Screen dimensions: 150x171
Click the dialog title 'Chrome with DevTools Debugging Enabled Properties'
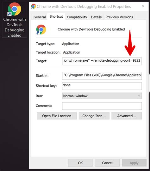pos(84,6)
